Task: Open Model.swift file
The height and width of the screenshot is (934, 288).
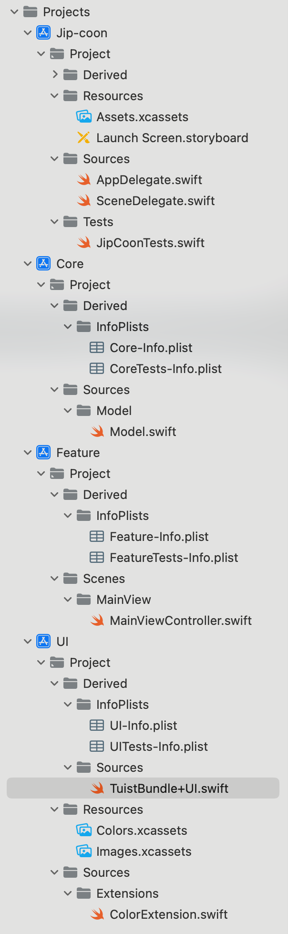Action: click(143, 432)
